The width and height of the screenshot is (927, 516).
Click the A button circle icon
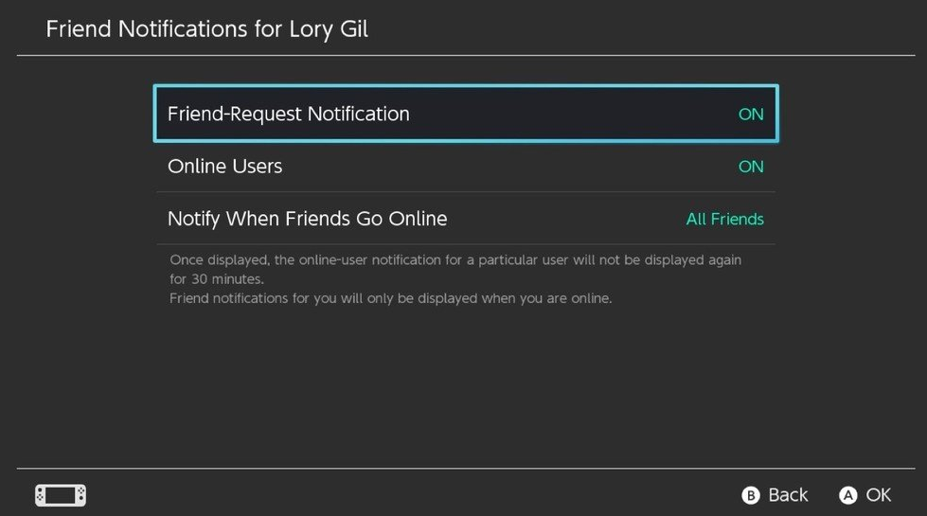pos(847,495)
